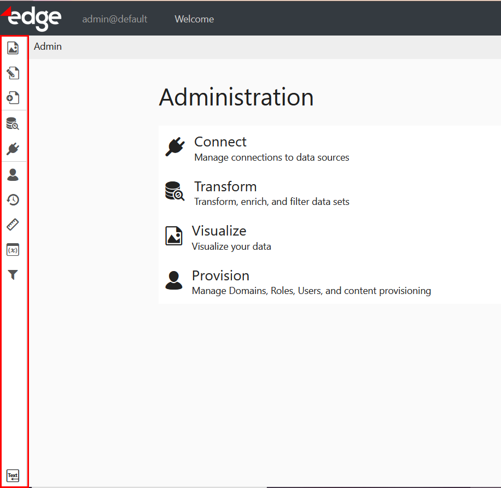Open the Provision section heading
Image resolution: width=501 pixels, height=488 pixels.
220,275
